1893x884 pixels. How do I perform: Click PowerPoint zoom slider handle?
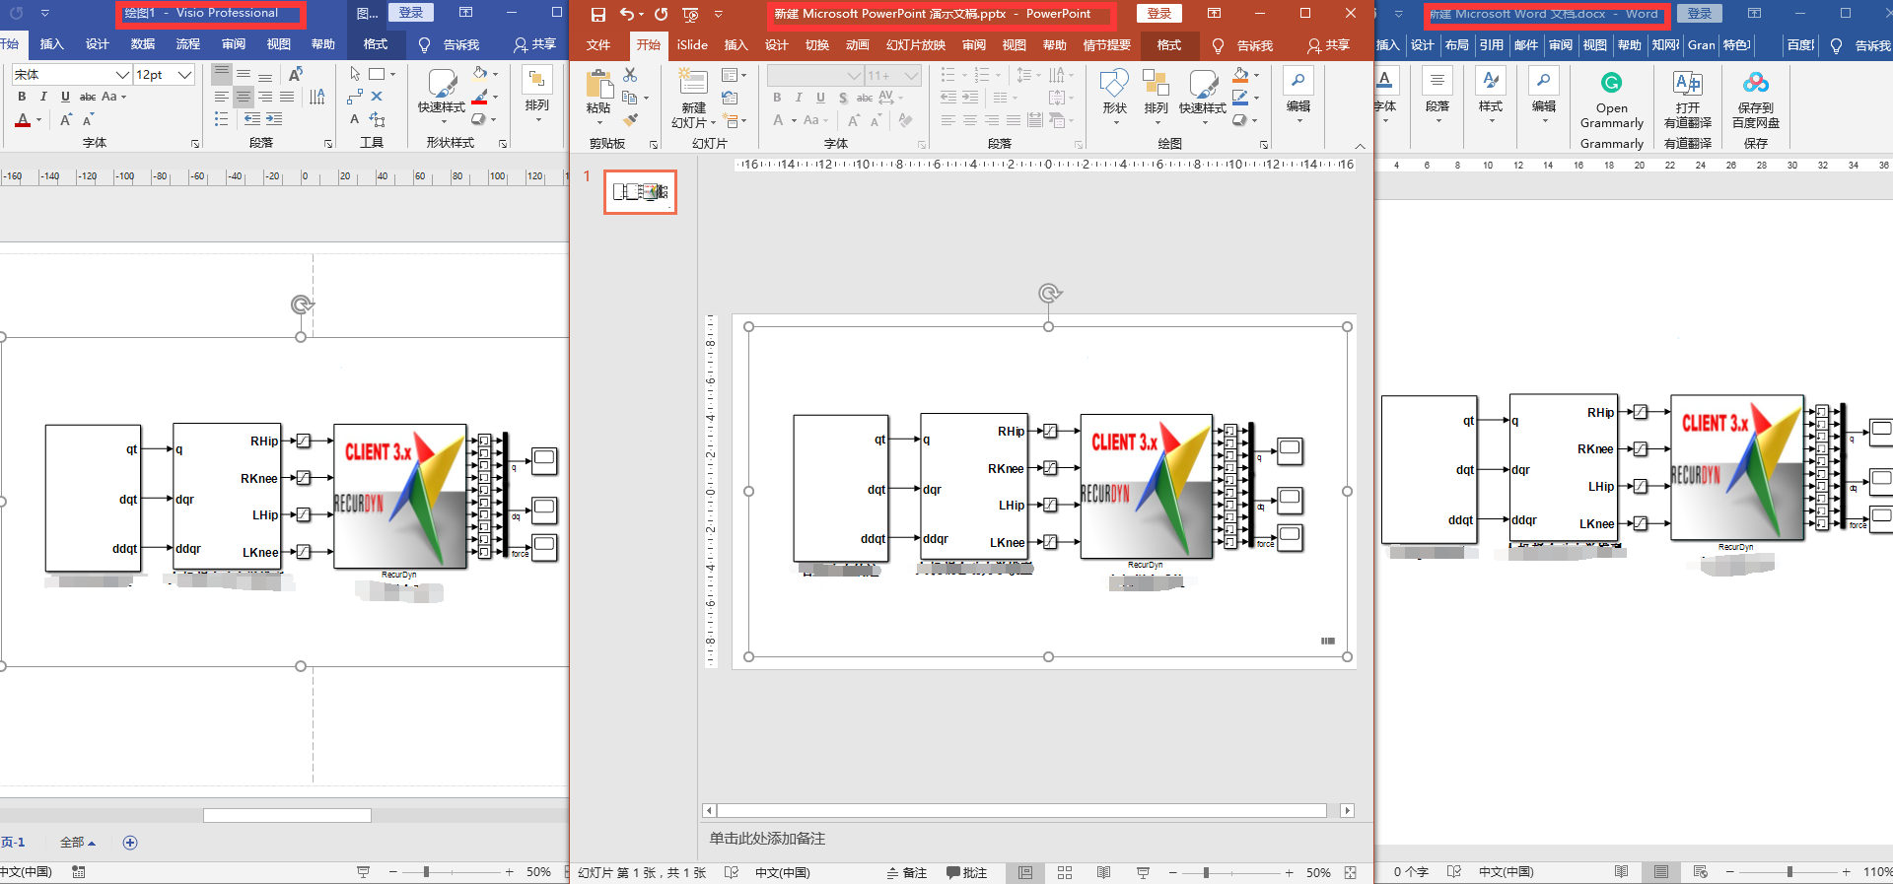(1206, 873)
